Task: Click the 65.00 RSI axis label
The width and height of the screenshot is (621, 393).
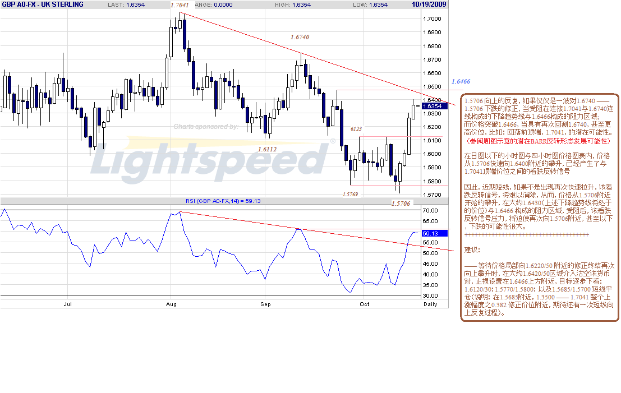Action: click(430, 221)
